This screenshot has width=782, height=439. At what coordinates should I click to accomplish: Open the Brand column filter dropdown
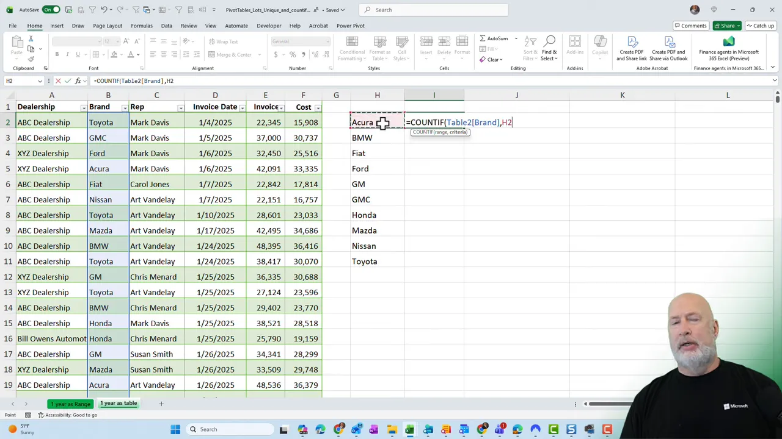tap(124, 107)
